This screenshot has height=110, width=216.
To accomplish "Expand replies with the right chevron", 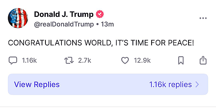I will pyautogui.click(x=197, y=84).
